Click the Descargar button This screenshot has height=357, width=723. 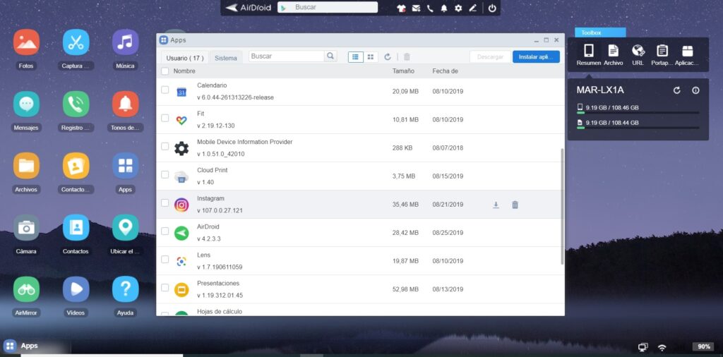coord(490,56)
